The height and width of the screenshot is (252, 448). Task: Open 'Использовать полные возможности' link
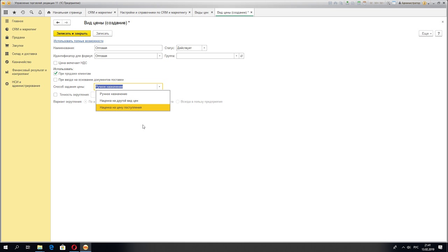click(78, 41)
